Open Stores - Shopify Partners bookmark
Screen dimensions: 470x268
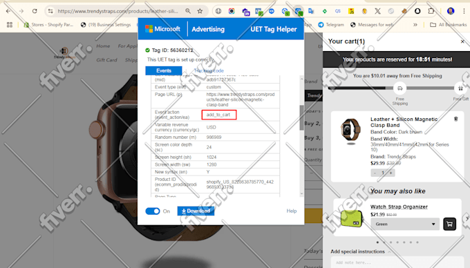click(48, 25)
